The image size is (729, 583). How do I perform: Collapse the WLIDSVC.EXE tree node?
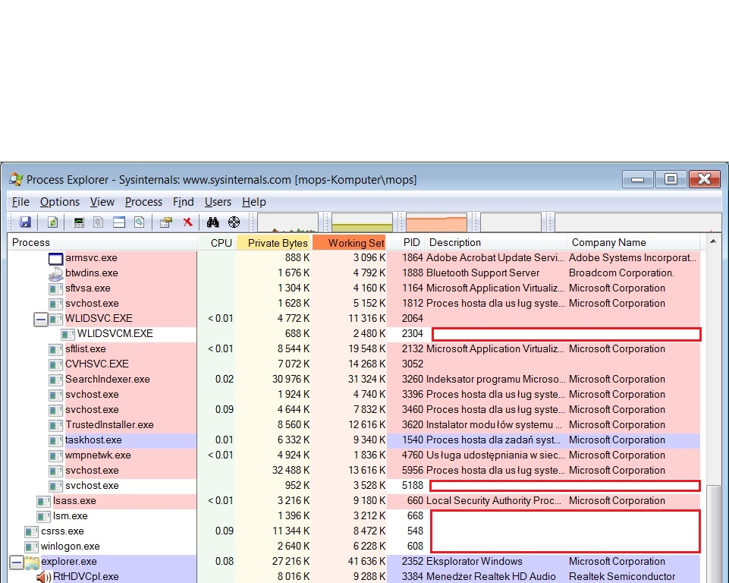[40, 319]
